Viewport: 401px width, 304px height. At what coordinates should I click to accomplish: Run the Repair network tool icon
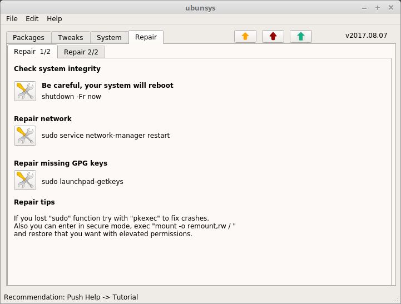click(x=25, y=136)
